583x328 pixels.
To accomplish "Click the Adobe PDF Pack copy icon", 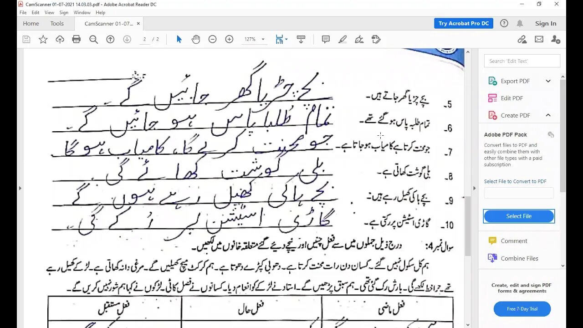I will coord(551,134).
